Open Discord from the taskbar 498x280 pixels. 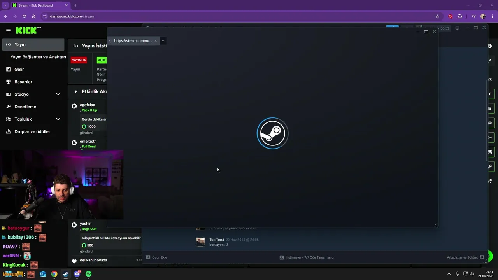[x=77, y=274]
